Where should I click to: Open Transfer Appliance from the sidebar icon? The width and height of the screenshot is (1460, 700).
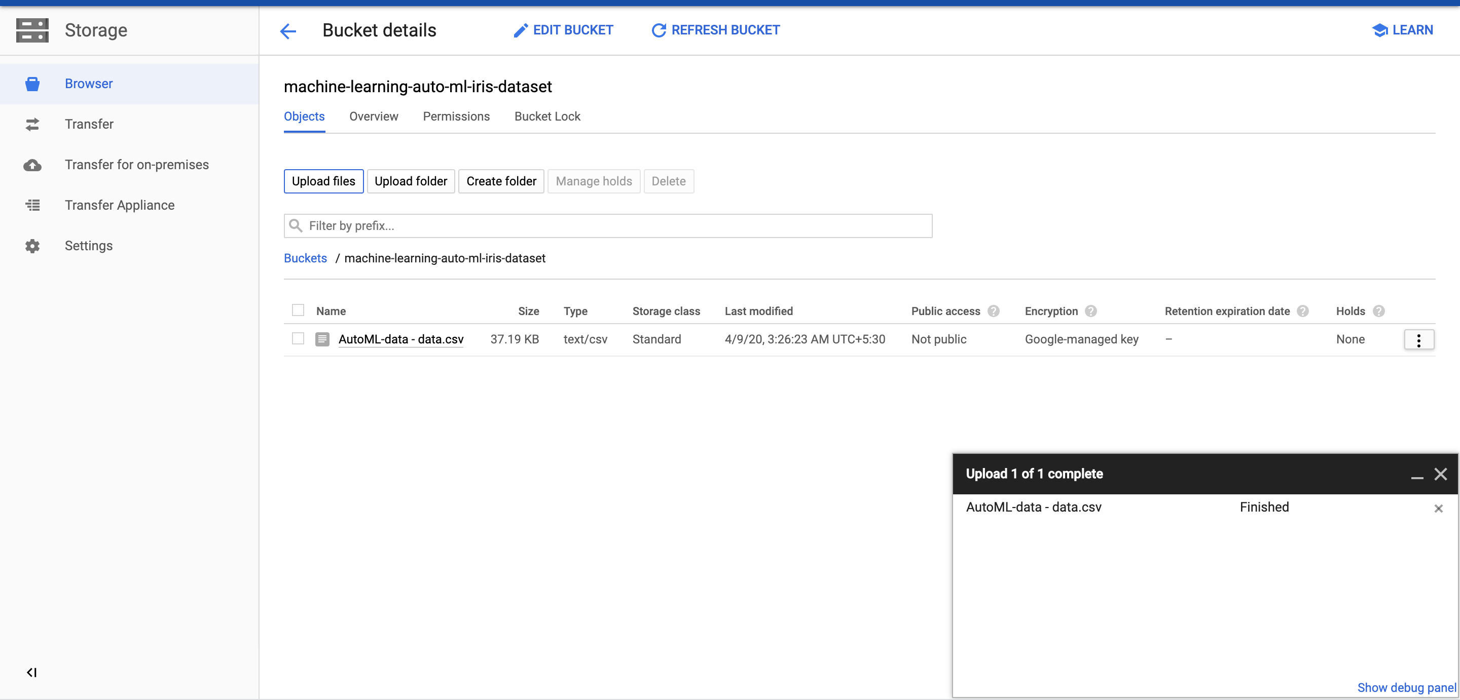click(32, 205)
